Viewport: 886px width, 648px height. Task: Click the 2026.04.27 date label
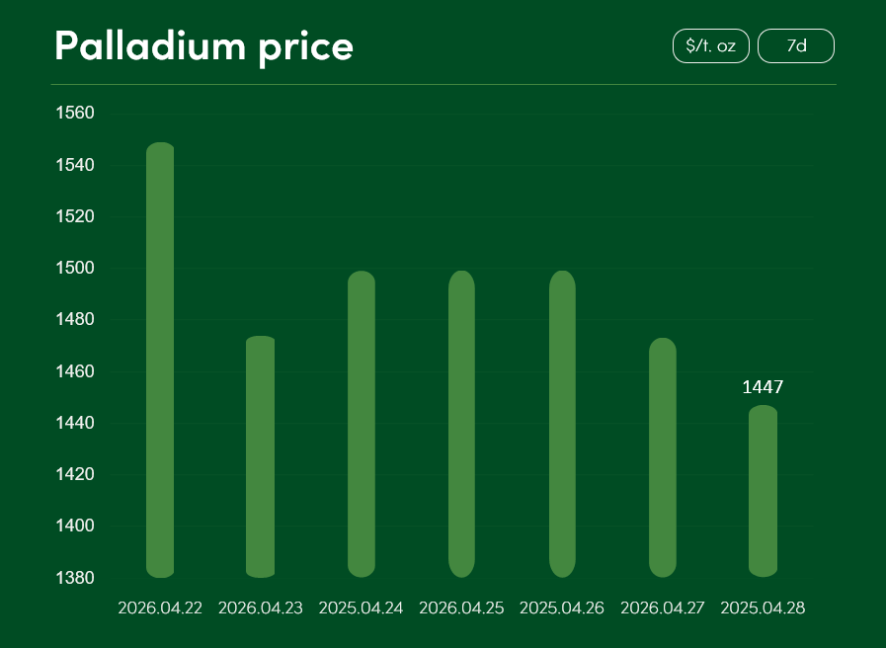[663, 608]
